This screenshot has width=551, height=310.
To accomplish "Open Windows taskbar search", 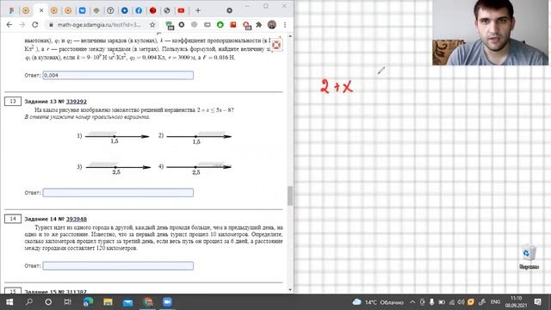I will [28, 302].
